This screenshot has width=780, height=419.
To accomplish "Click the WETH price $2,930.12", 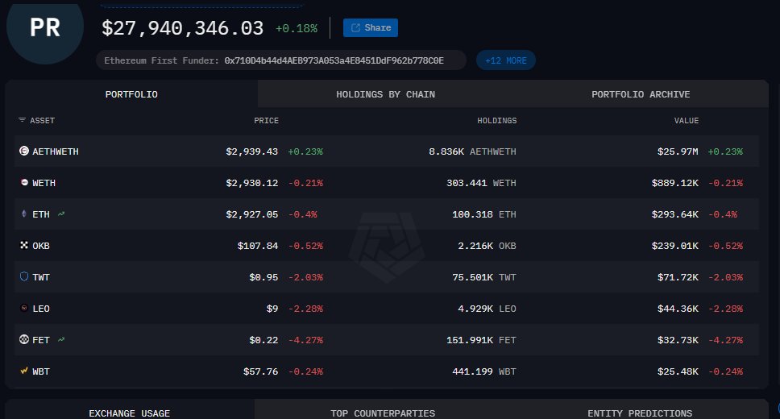I will click(251, 183).
